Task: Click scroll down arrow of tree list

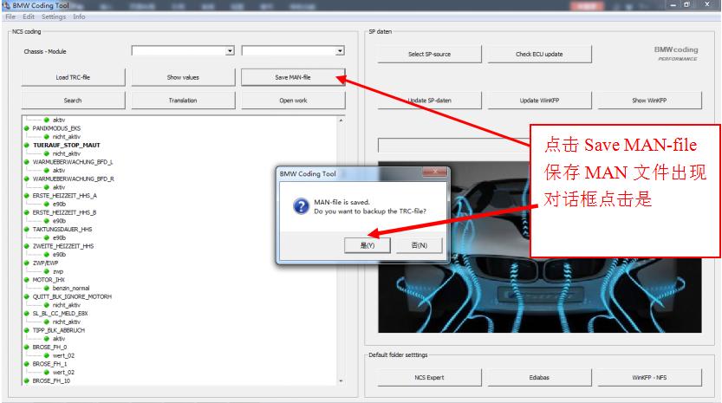Action: 341,380
